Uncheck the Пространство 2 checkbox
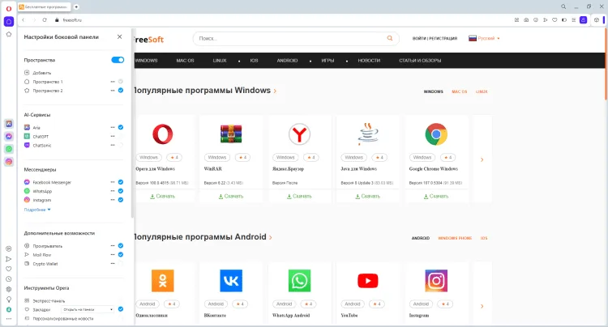608x327 pixels. click(x=121, y=91)
